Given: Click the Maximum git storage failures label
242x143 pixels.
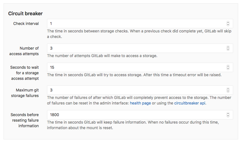Looking at the screenshot, I should (27, 93).
